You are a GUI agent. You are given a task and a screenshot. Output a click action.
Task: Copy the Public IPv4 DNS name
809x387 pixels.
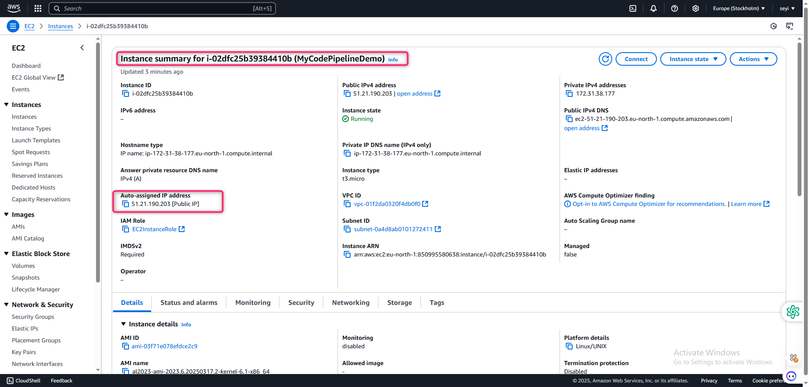click(569, 119)
